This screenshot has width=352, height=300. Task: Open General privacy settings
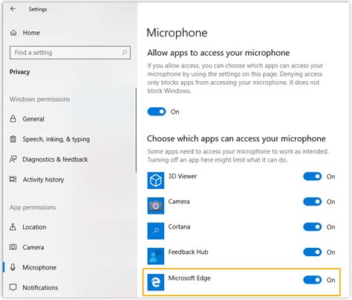coord(33,119)
